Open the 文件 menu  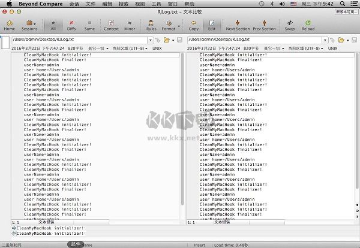(91, 4)
